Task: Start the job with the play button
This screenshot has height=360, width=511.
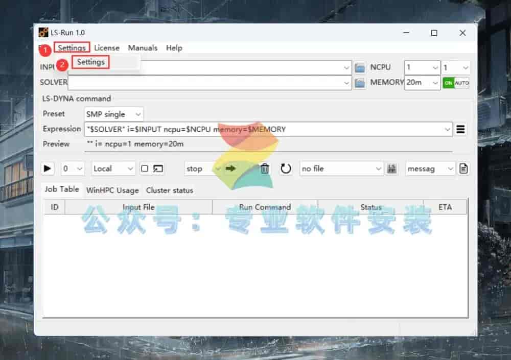Action: (47, 169)
